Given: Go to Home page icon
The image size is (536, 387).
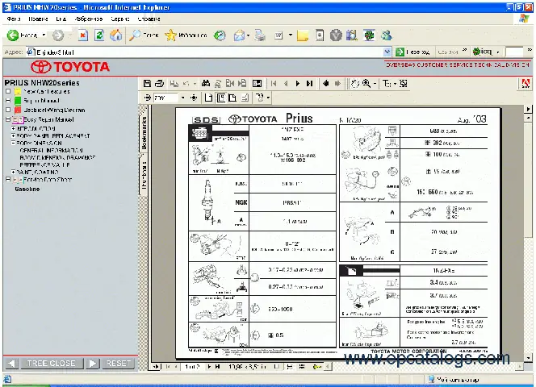Looking at the screenshot, I should 116,35.
